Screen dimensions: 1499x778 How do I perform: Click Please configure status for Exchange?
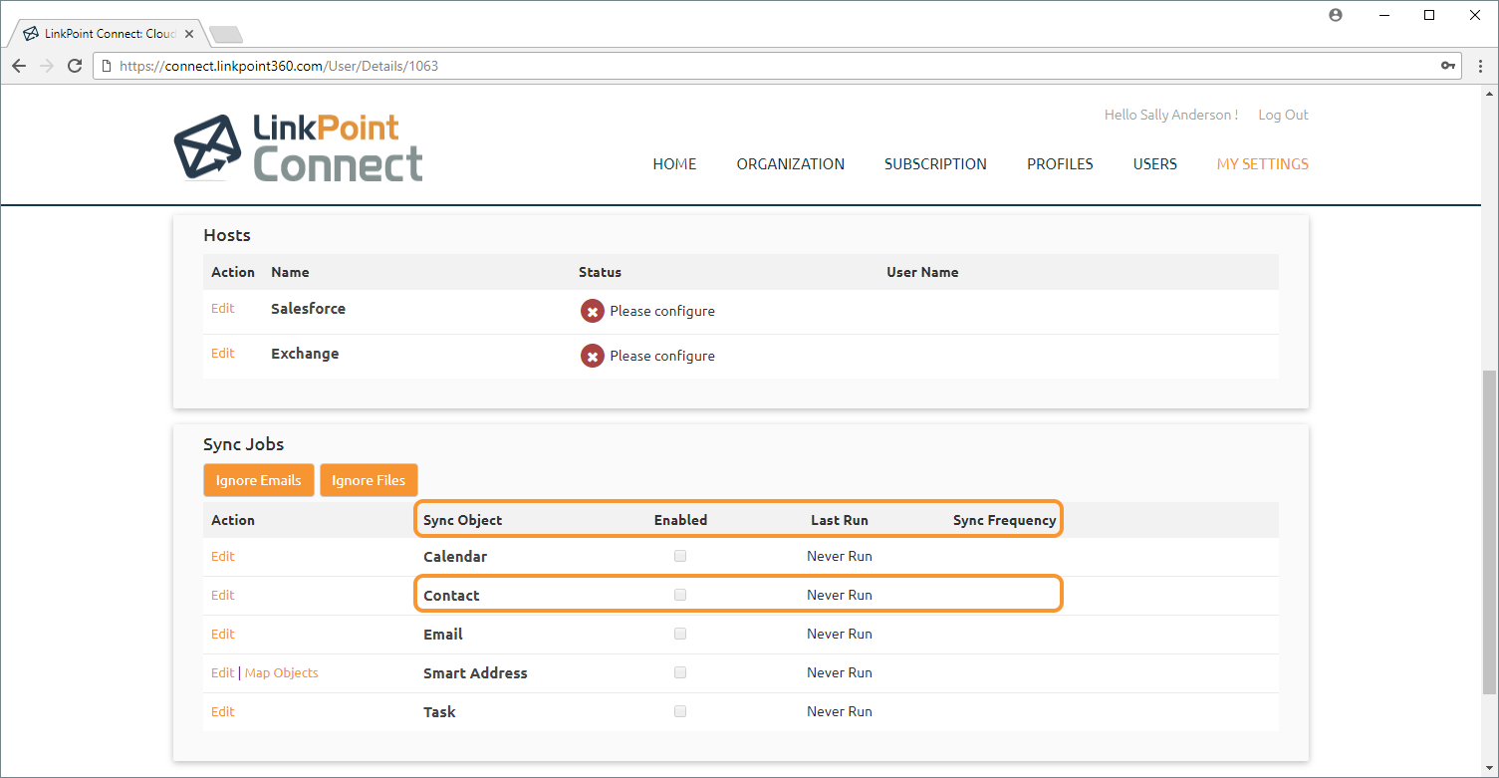pyautogui.click(x=662, y=356)
